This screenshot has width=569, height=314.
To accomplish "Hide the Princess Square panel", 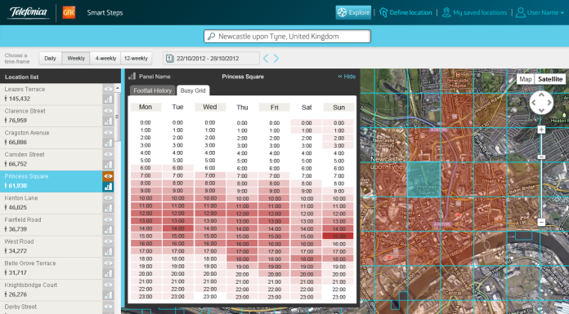I will tap(347, 77).
